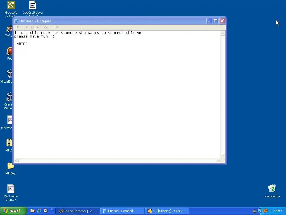Open the Edit menu in Notepad
286x215 pixels.
[x=25, y=27]
